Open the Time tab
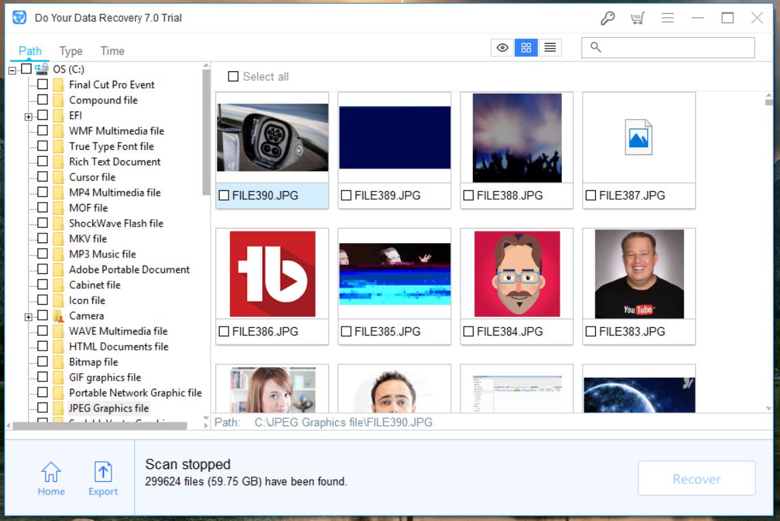Viewport: 780px width, 521px height. click(112, 51)
